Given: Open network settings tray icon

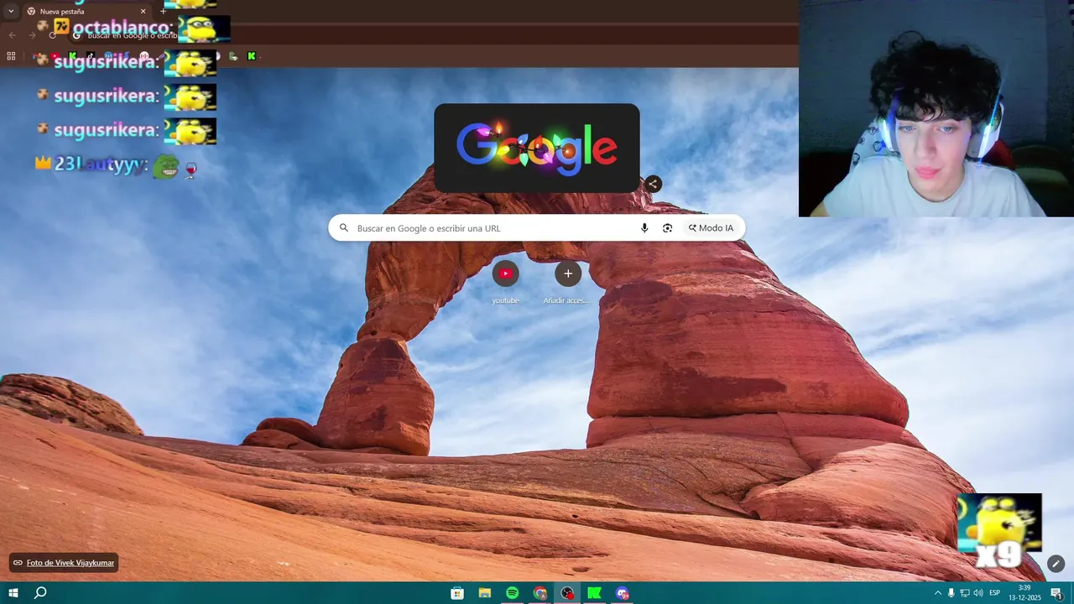Looking at the screenshot, I should [965, 593].
